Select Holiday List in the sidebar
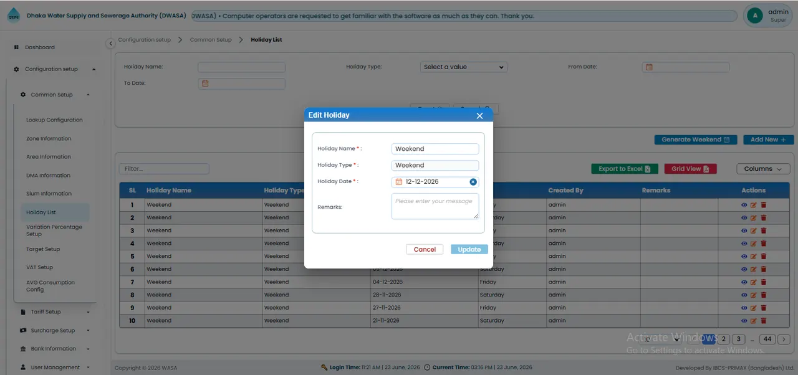Viewport: 798px width, 375px height. tap(55, 212)
